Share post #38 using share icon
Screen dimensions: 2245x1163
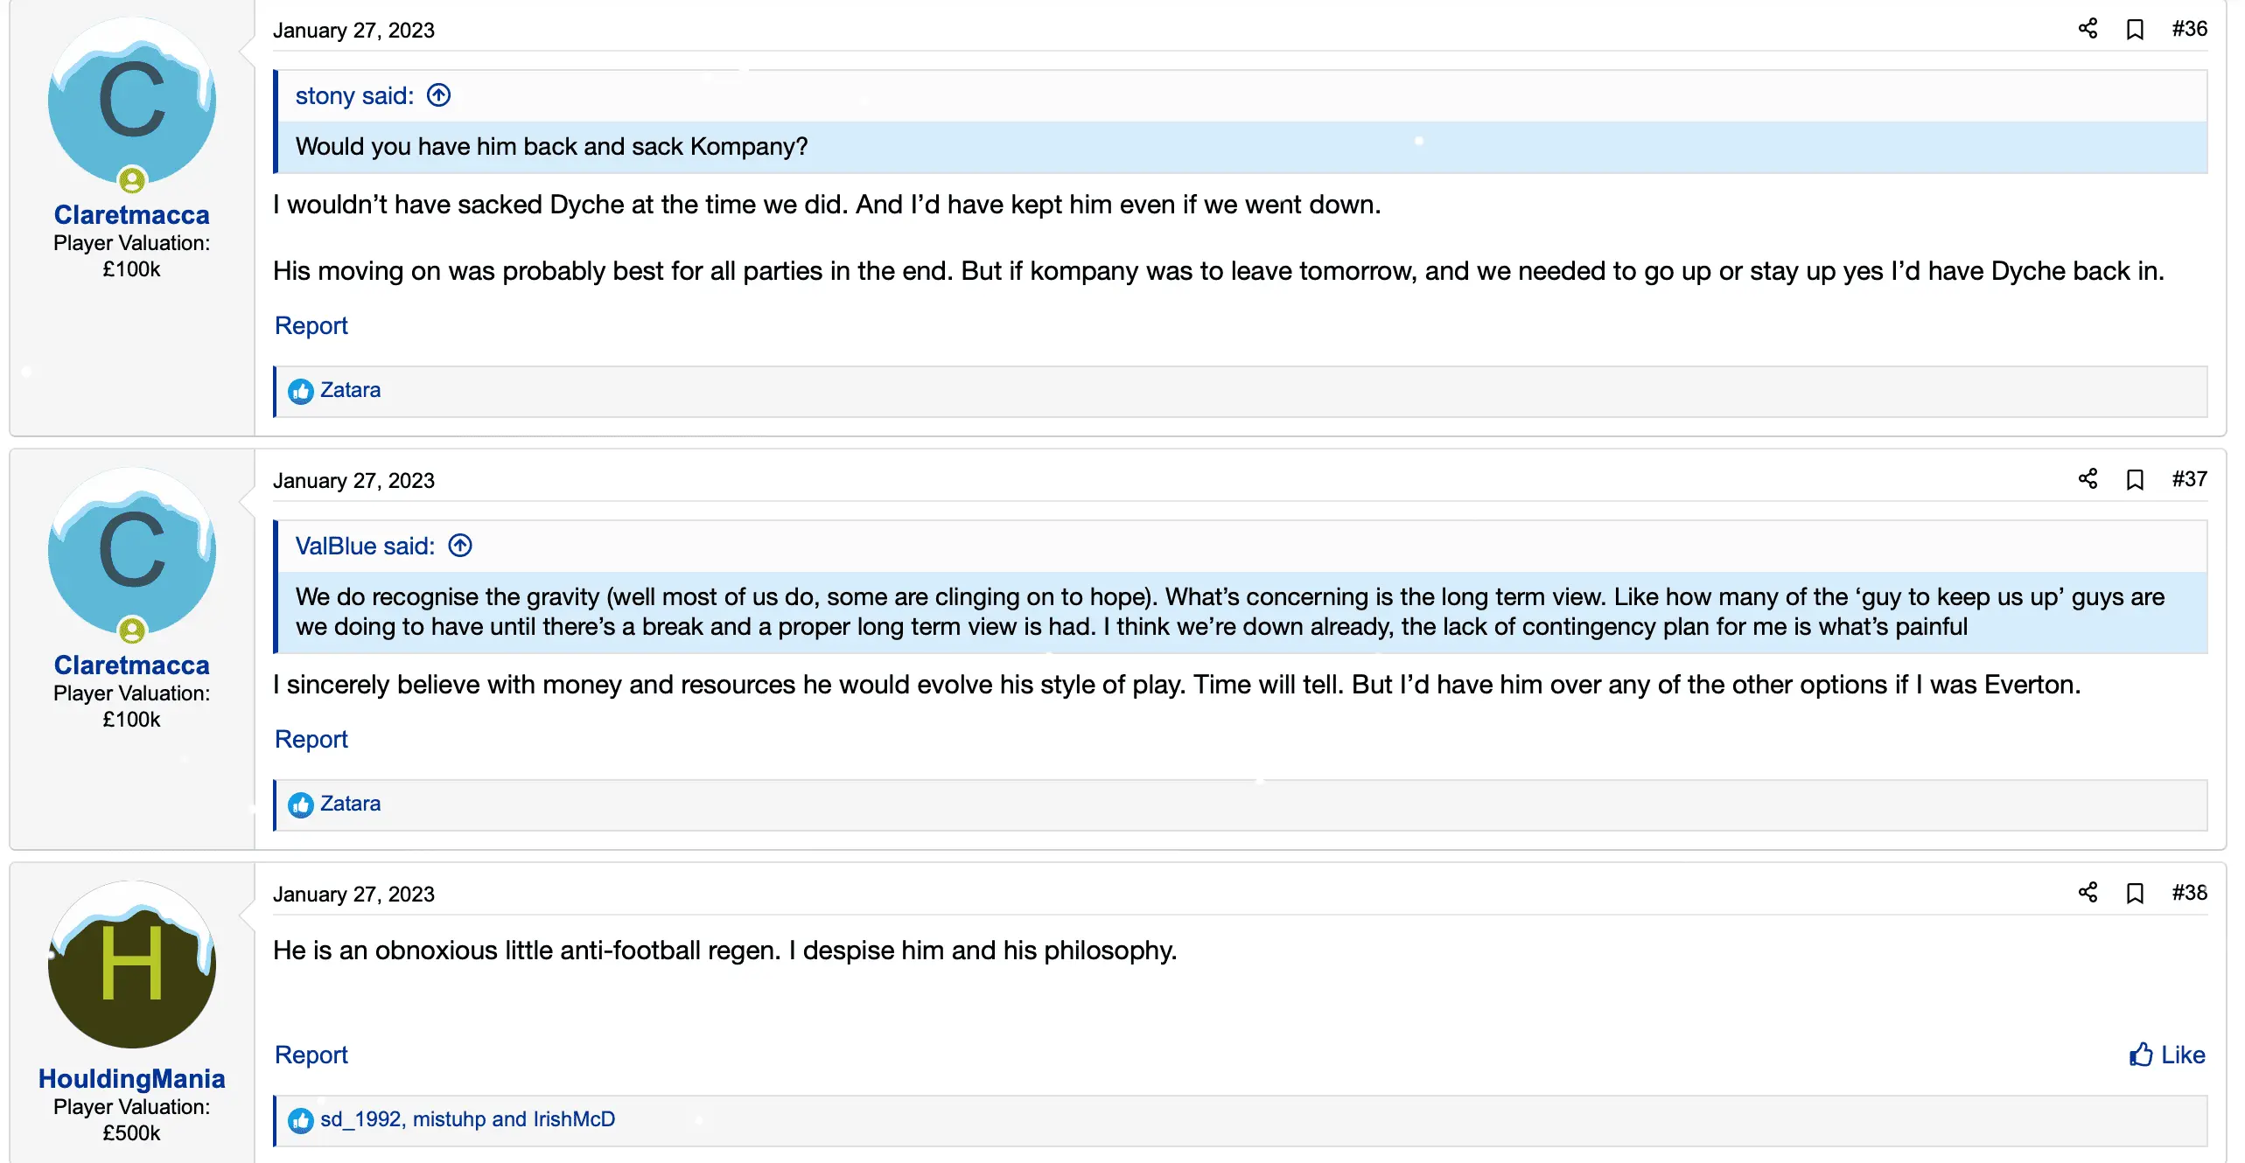pyautogui.click(x=2088, y=893)
